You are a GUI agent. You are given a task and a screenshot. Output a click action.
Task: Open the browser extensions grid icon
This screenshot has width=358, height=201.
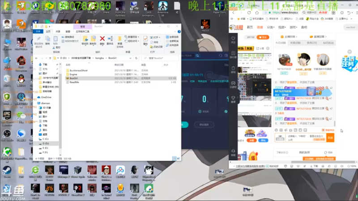333,13
